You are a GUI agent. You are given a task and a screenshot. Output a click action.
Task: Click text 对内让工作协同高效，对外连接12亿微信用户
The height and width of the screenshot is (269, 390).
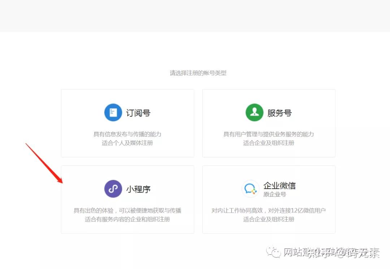[269, 211]
